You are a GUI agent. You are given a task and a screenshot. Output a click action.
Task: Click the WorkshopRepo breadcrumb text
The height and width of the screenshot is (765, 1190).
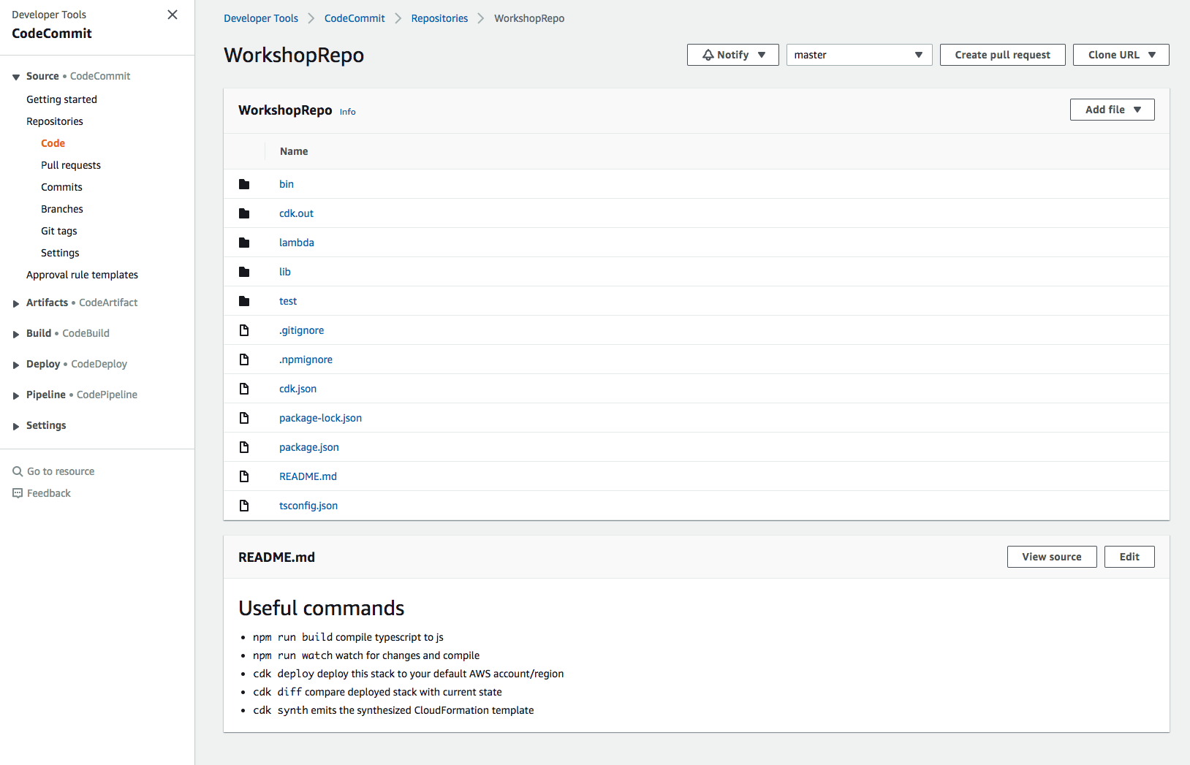pyautogui.click(x=529, y=18)
